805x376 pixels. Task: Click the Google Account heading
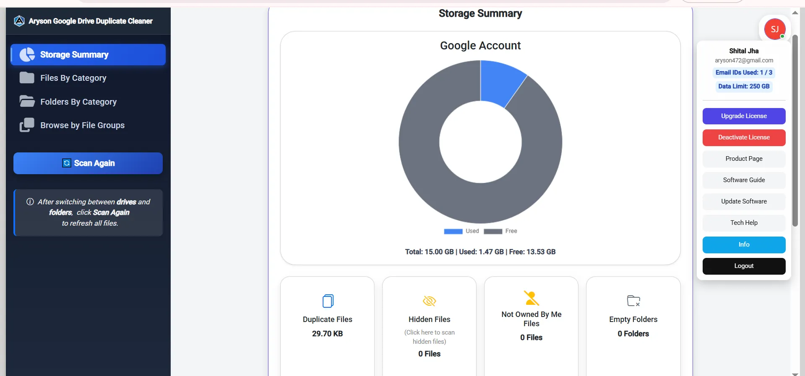pyautogui.click(x=480, y=45)
